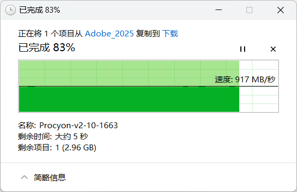Collapse details using the chevron arrow
Screen dimensions: 297x192
click(24, 177)
